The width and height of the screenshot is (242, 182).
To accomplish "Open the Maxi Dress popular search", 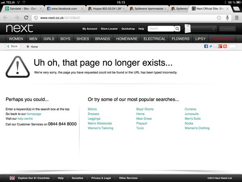I will tap(144, 119).
